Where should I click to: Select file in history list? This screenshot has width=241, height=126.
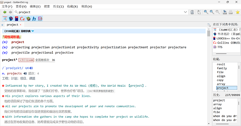[217, 112]
